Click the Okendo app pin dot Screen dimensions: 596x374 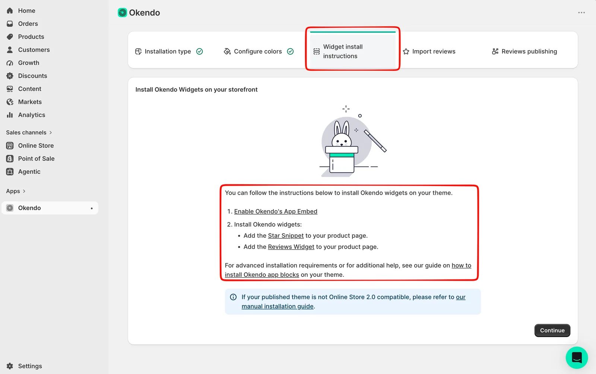[92, 208]
